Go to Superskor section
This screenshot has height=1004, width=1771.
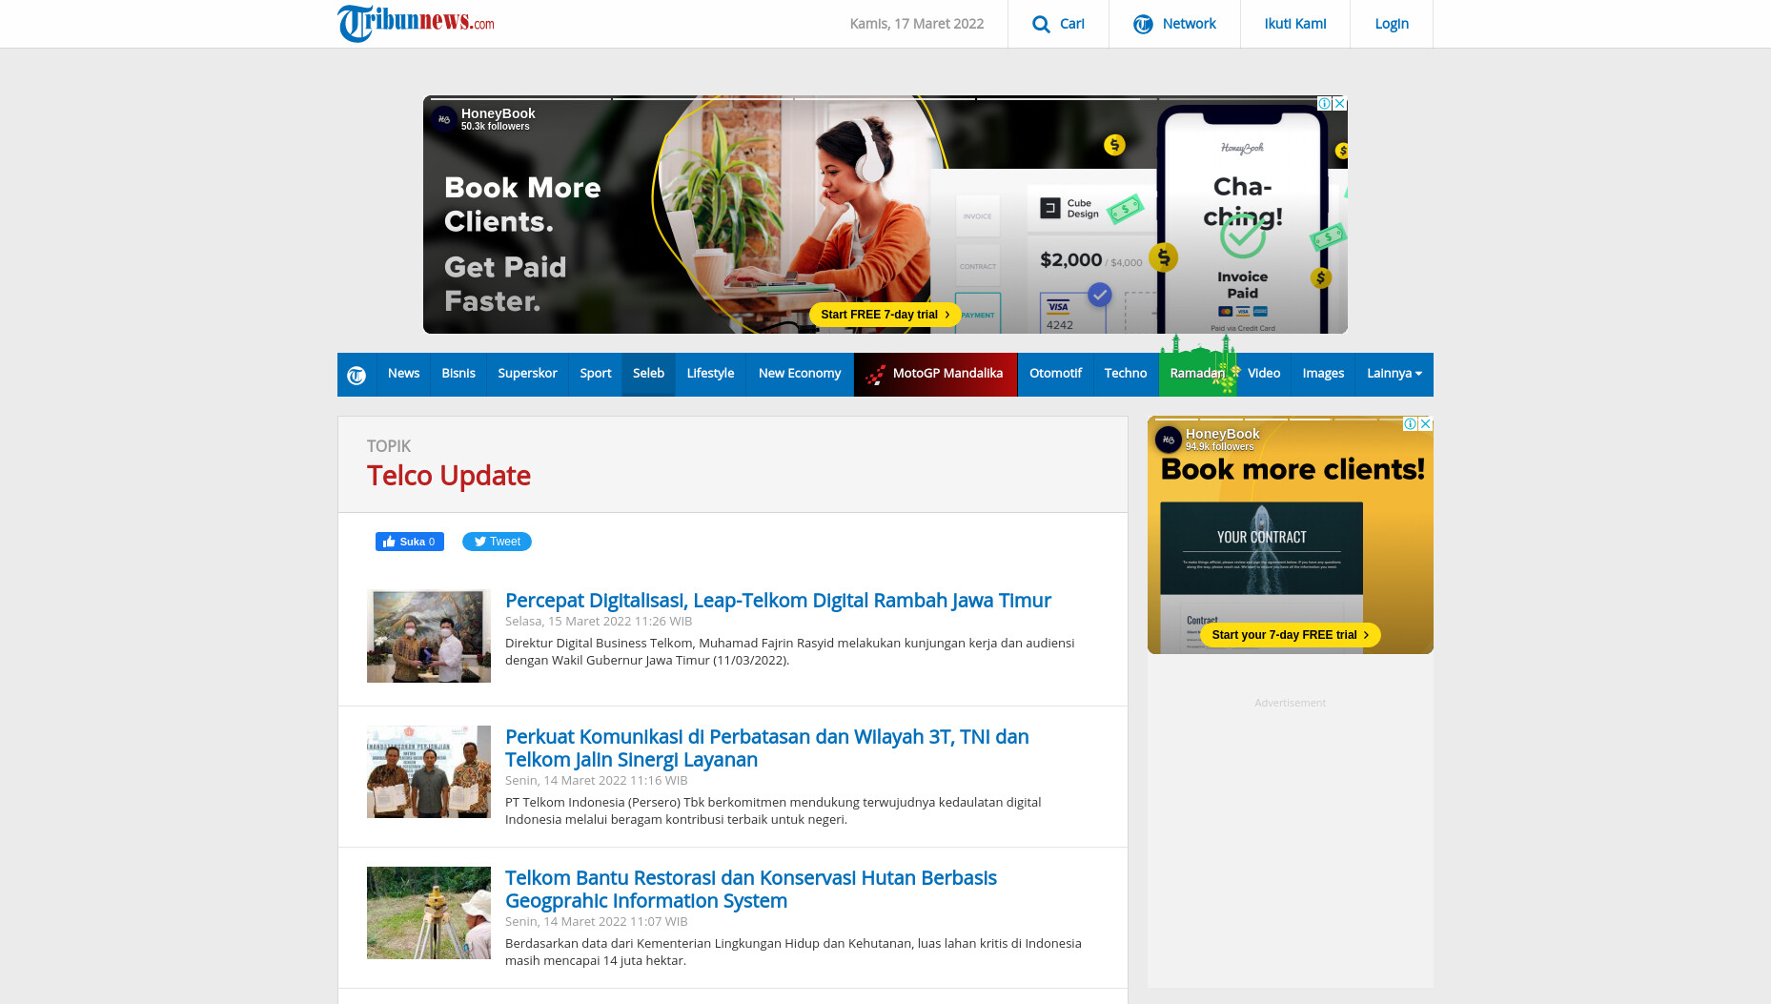coord(527,374)
